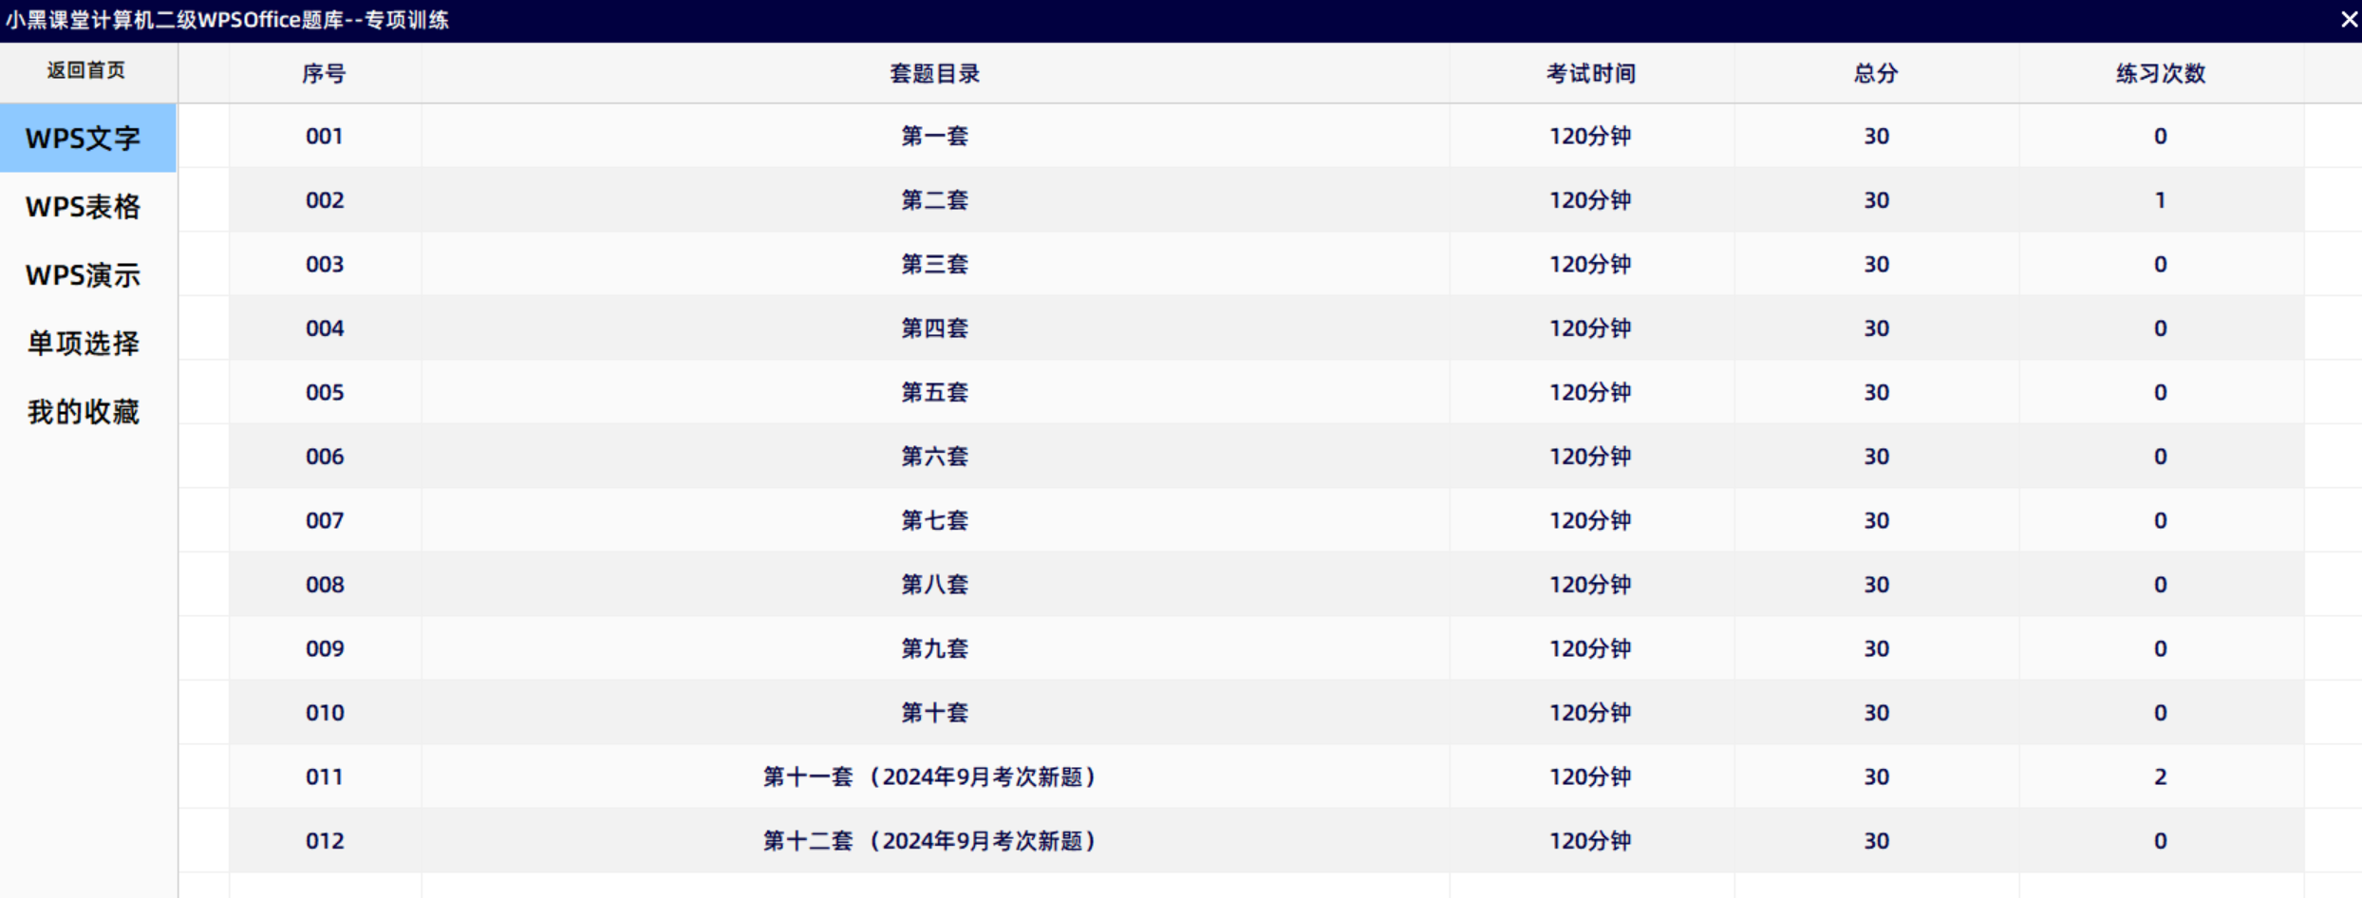This screenshot has width=2362, height=898.
Task: Click the score 30 in row 003
Action: pyautogui.click(x=1876, y=264)
